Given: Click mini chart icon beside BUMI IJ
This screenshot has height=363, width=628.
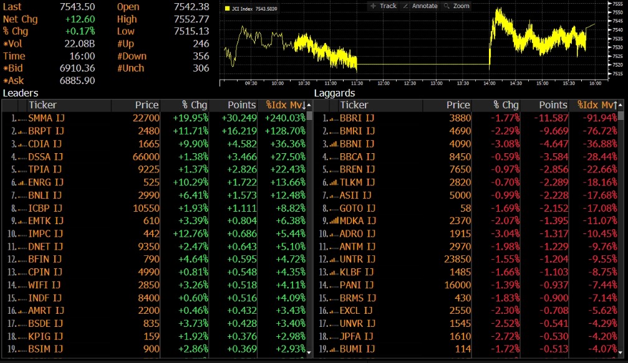Looking at the screenshot, I should coord(334,350).
